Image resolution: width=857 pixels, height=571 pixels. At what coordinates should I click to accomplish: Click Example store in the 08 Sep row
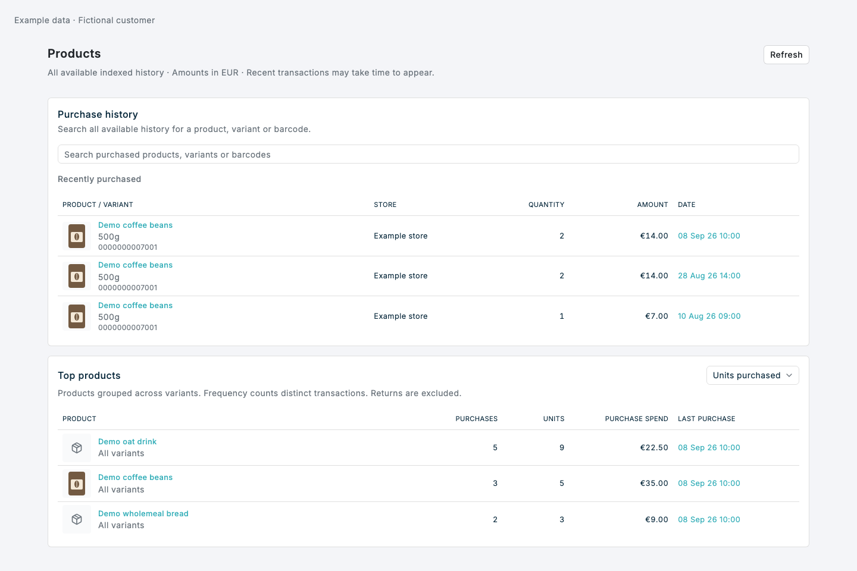pyautogui.click(x=401, y=236)
